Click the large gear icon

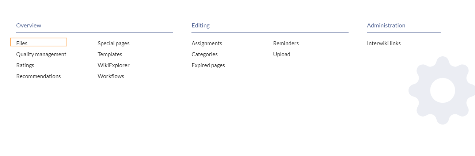tap(442, 90)
